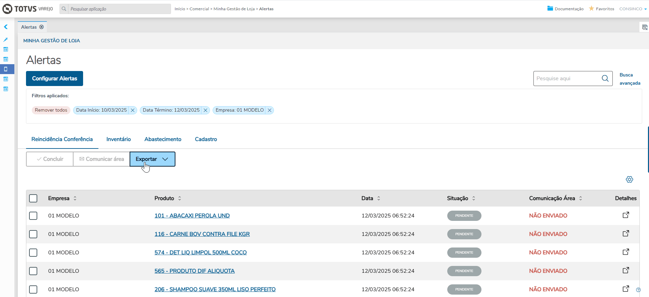Sort table by Data column
The width and height of the screenshot is (649, 297).
[x=379, y=198]
